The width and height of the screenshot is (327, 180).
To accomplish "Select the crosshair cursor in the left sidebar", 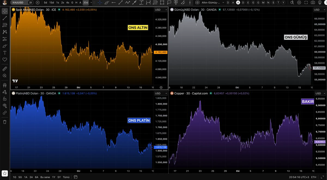I will 5,11.
